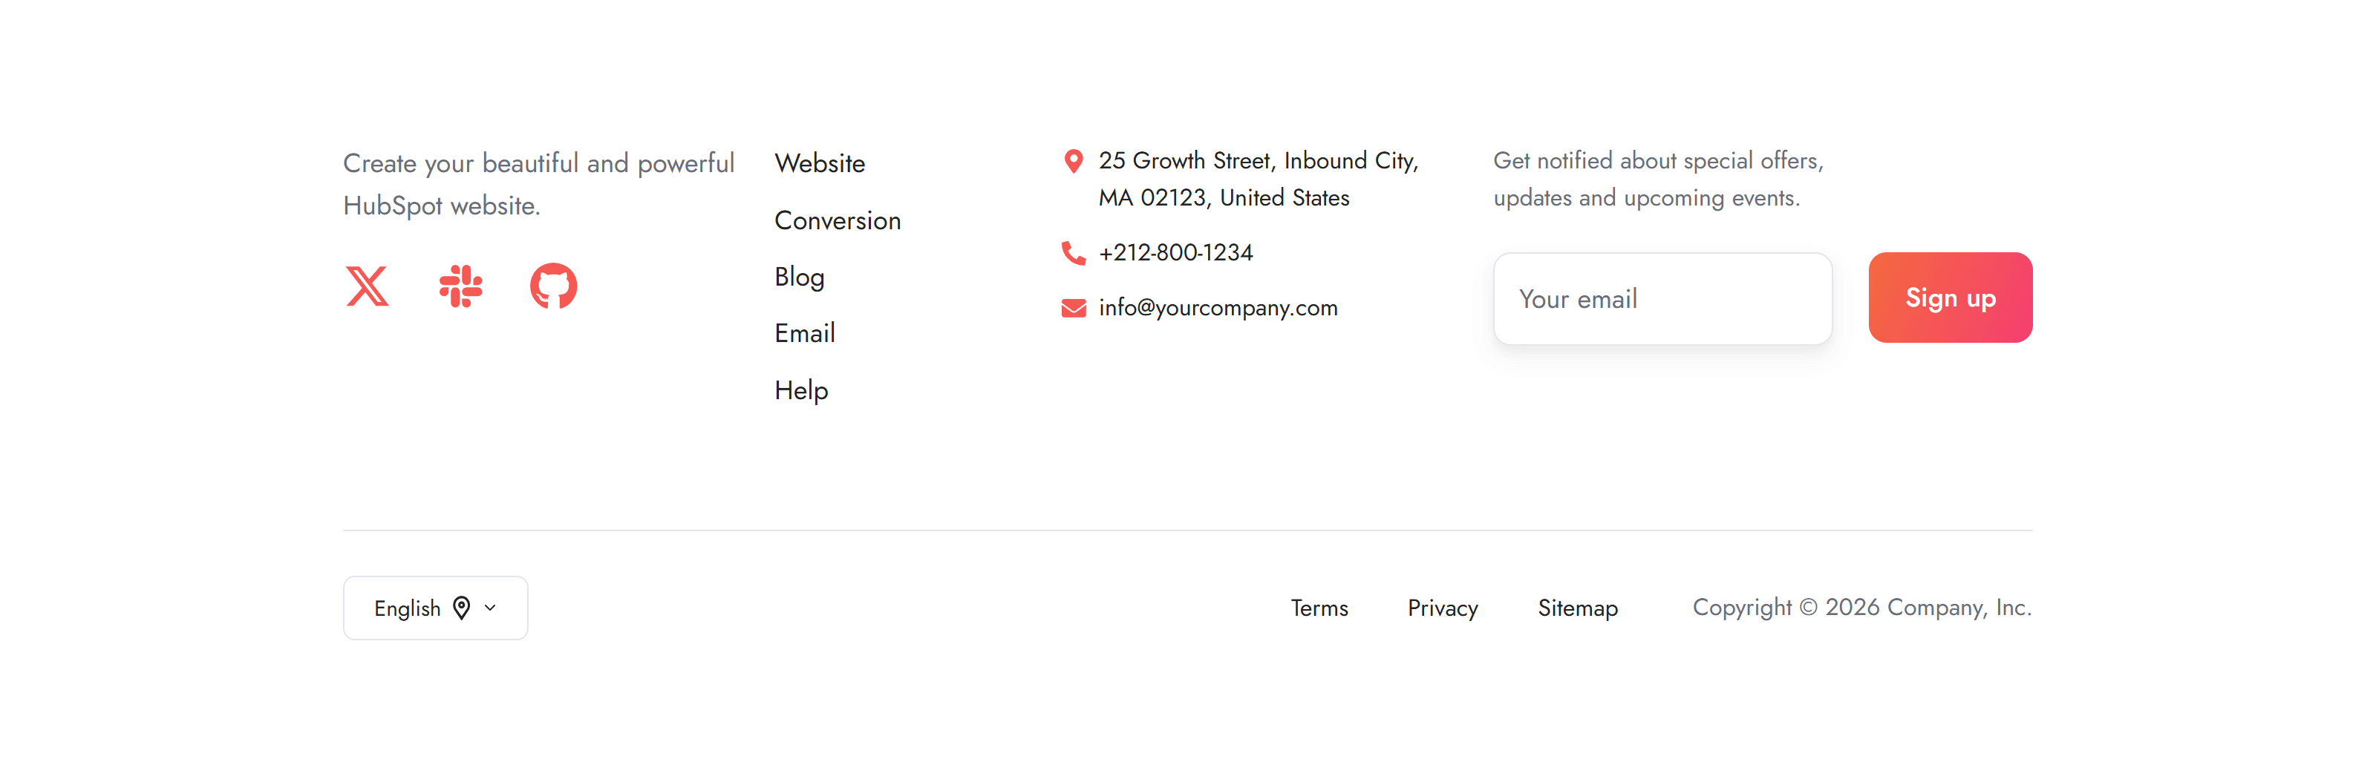Open the GitHub social icon
This screenshot has height=782, width=2376.
pyautogui.click(x=553, y=286)
